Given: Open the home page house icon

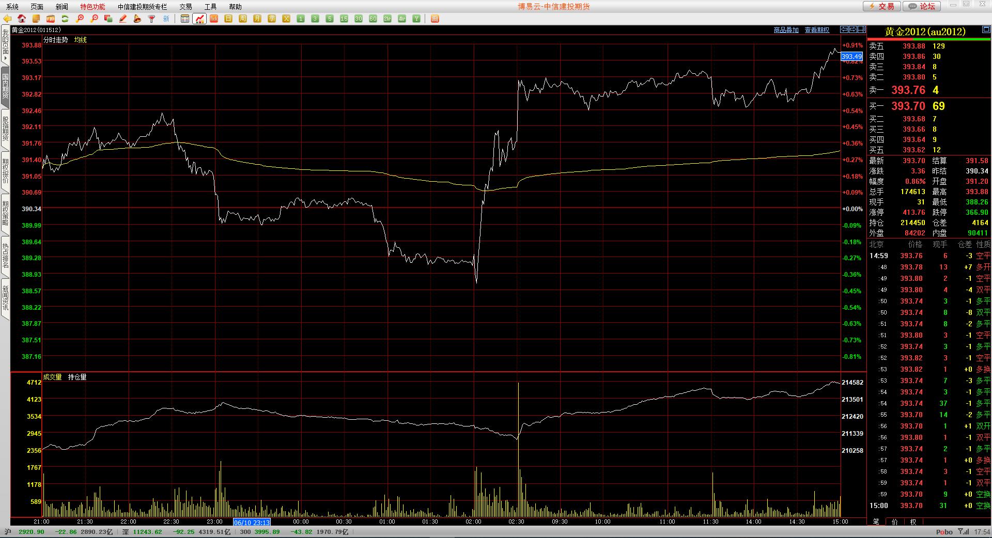Looking at the screenshot, I should pyautogui.click(x=22, y=19).
